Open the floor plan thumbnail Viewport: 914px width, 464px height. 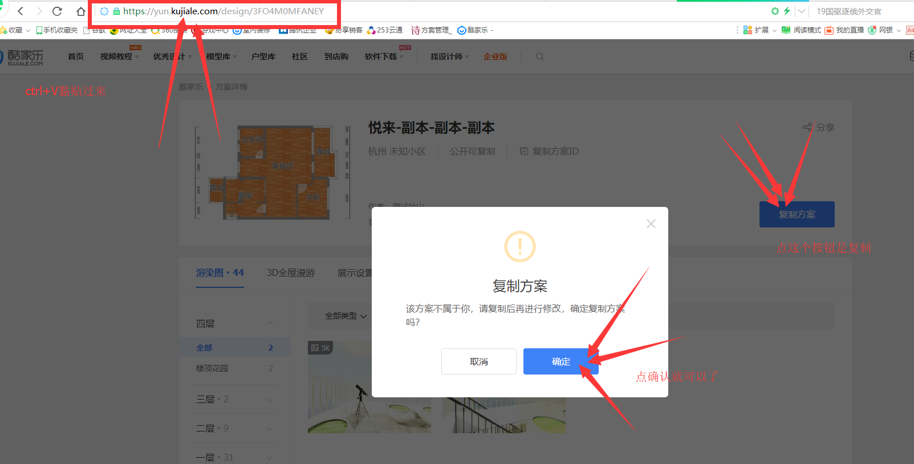[x=273, y=173]
